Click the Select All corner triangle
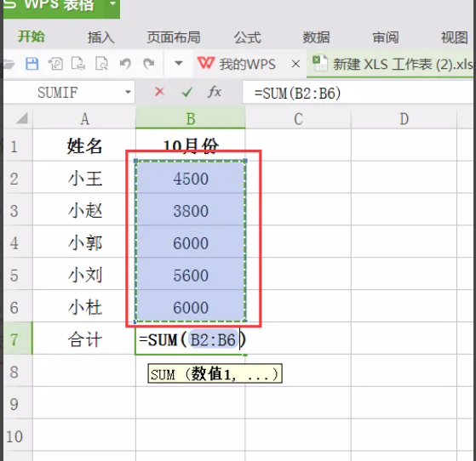The image size is (476, 461). (22, 118)
